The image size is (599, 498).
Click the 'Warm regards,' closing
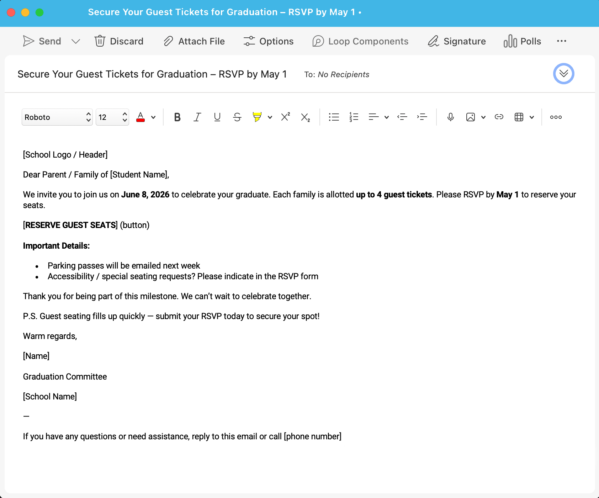click(x=50, y=336)
